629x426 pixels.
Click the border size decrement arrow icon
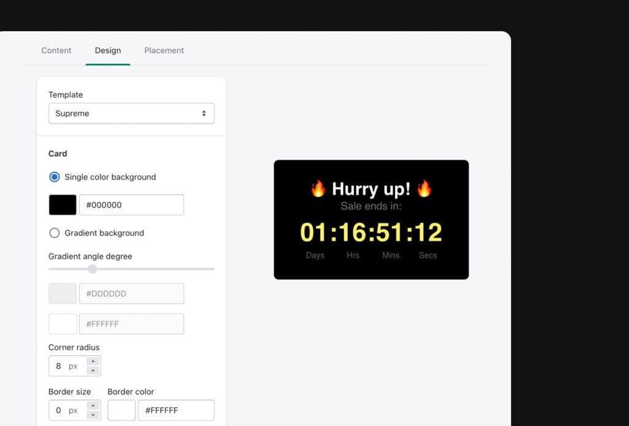click(93, 414)
